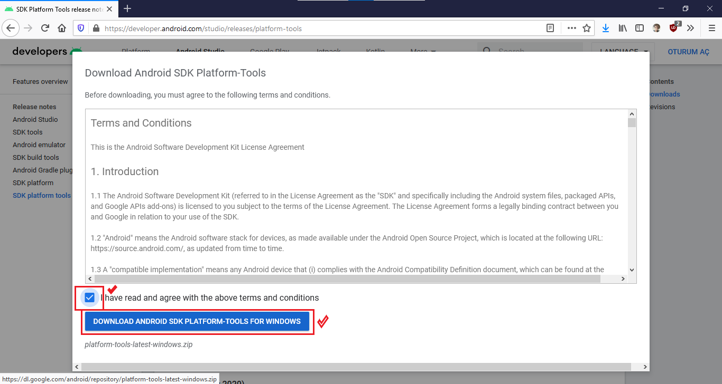The height and width of the screenshot is (384, 722).
Task: Select SDK platform tools sidebar link
Action: pyautogui.click(x=42, y=196)
